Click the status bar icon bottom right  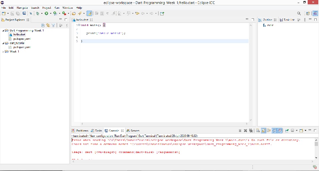pos(315,167)
